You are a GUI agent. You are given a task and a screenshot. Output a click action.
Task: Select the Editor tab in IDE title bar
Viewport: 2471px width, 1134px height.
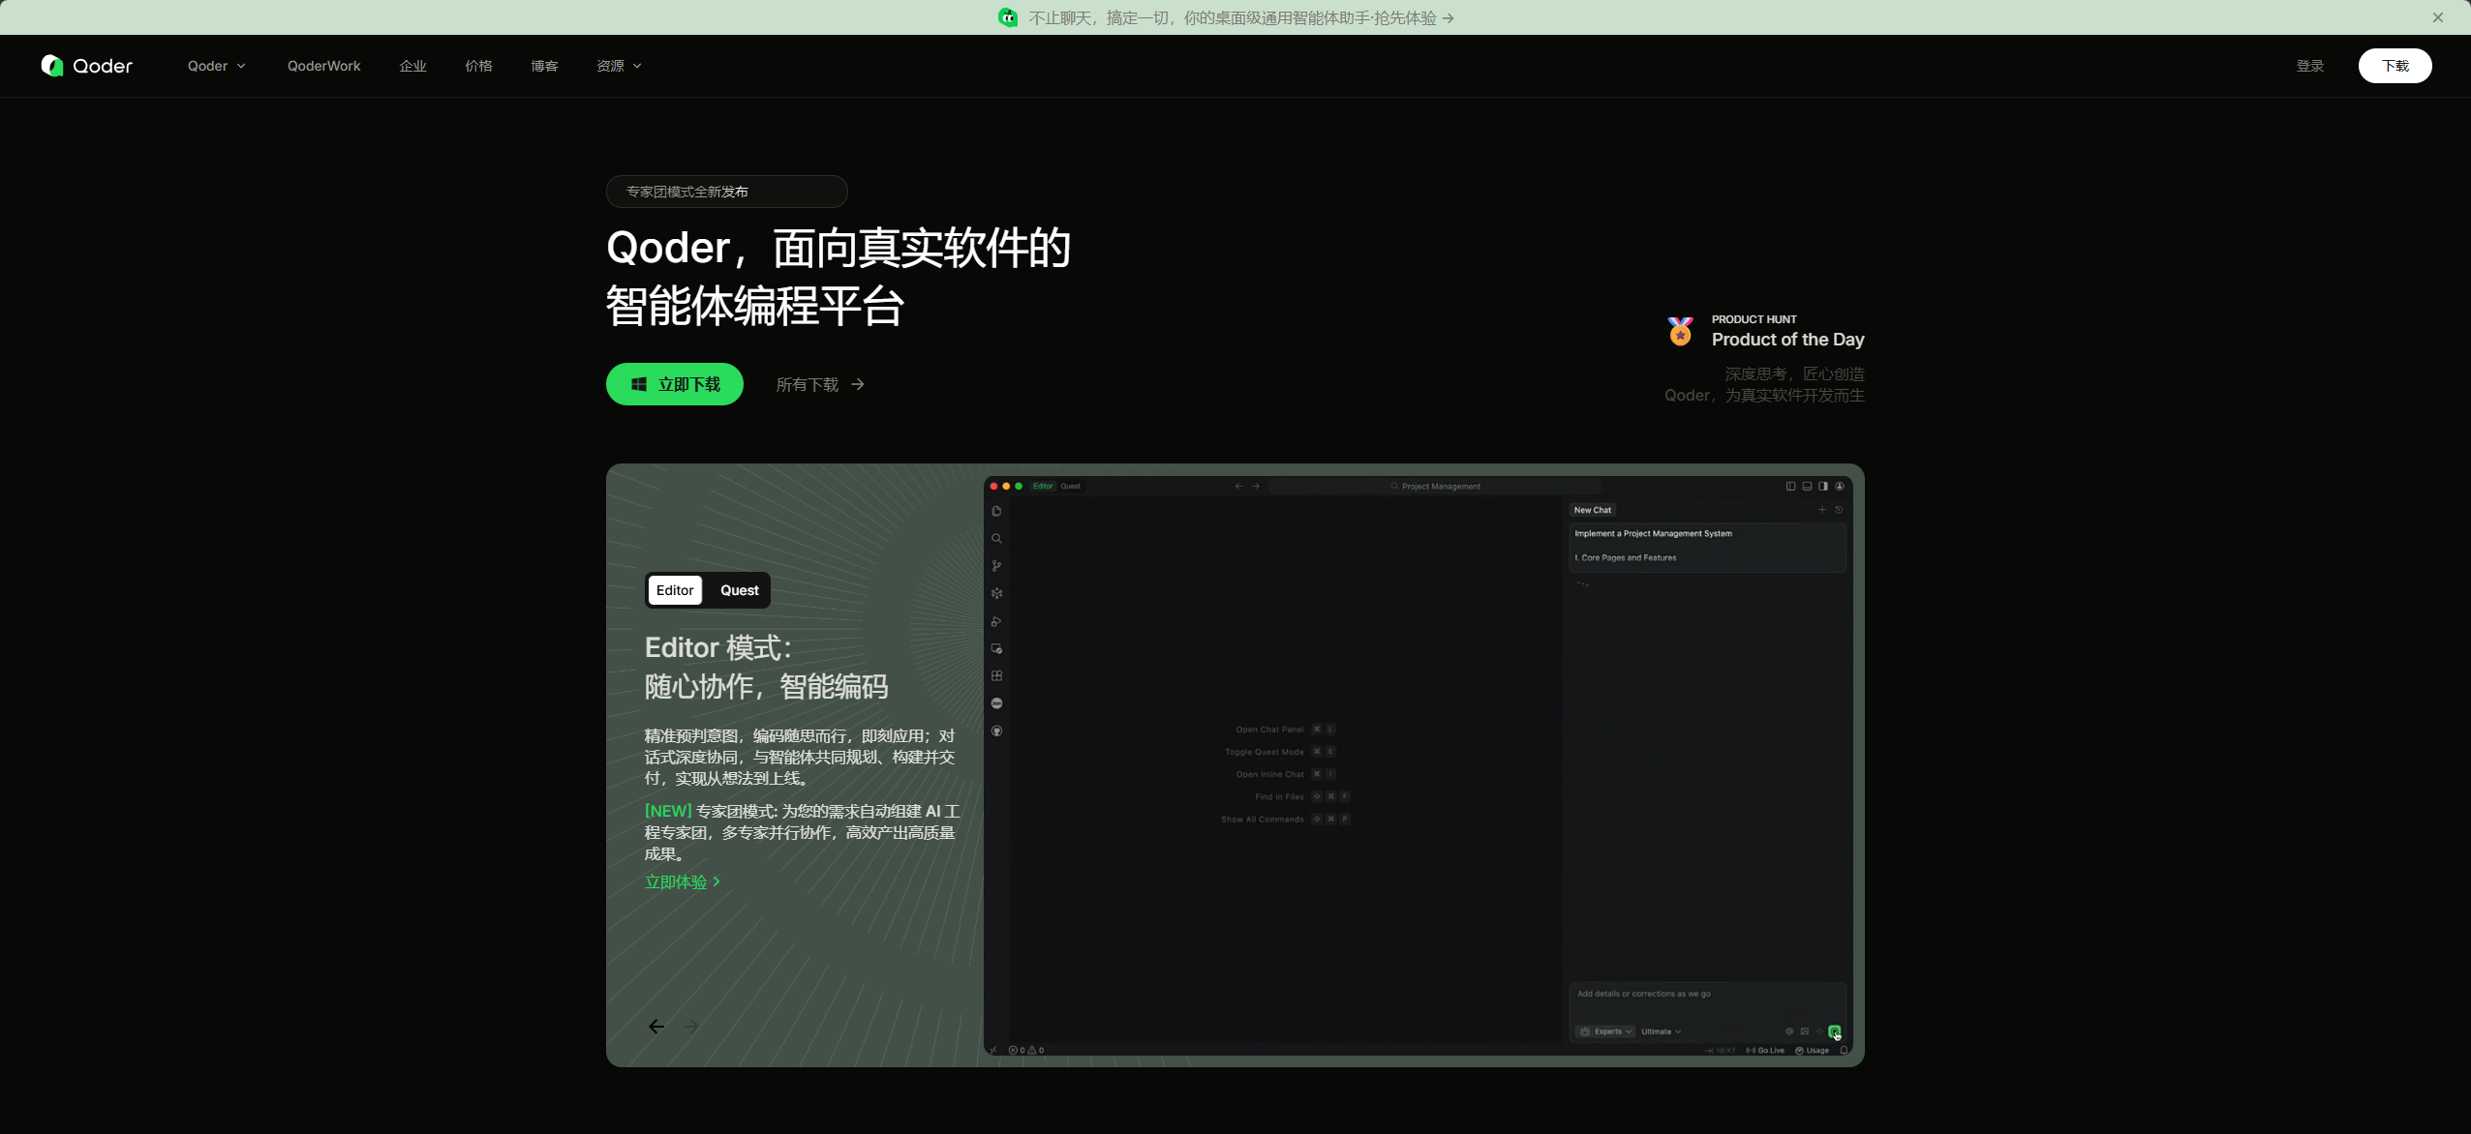pyautogui.click(x=1043, y=486)
